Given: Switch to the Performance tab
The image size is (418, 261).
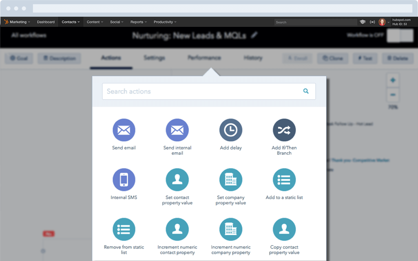Looking at the screenshot, I should coord(204,58).
